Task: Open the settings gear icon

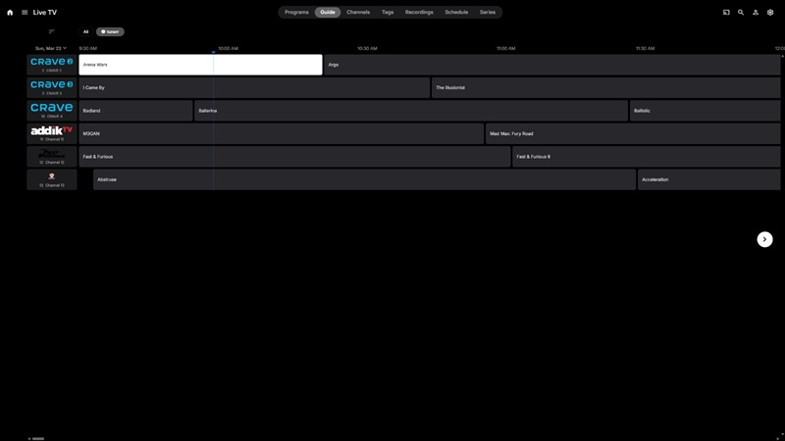Action: tap(770, 13)
